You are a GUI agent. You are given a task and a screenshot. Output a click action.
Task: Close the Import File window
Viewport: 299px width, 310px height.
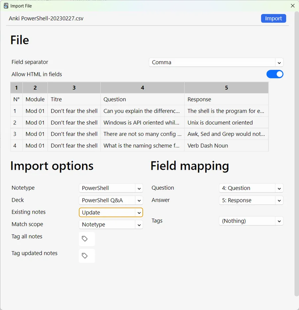coord(293,6)
